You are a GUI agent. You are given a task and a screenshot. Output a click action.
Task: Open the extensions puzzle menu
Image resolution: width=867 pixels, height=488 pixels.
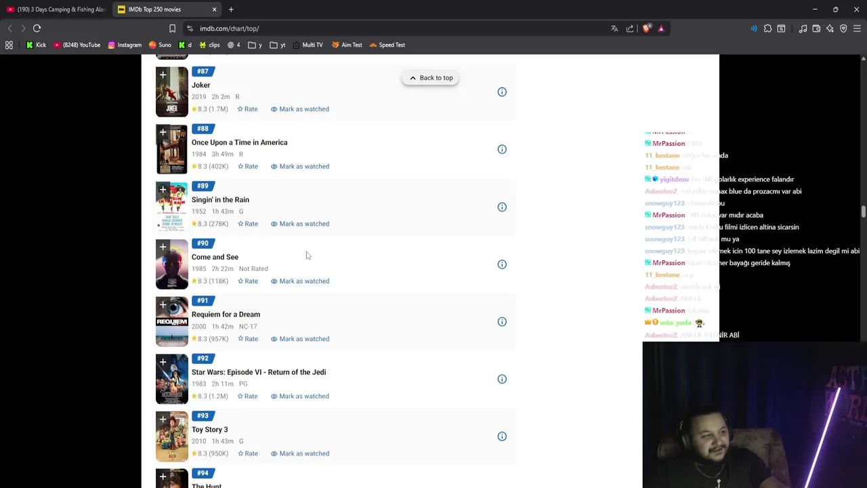tap(767, 28)
